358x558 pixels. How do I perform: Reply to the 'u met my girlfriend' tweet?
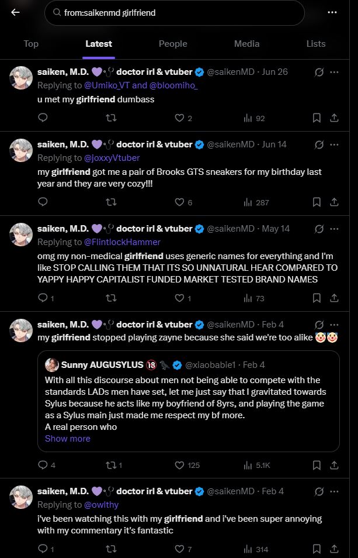tap(43, 118)
